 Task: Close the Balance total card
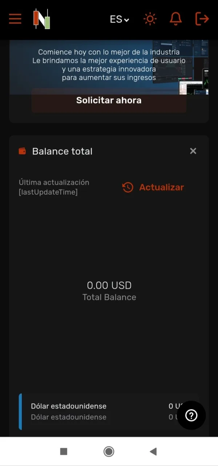(x=193, y=151)
